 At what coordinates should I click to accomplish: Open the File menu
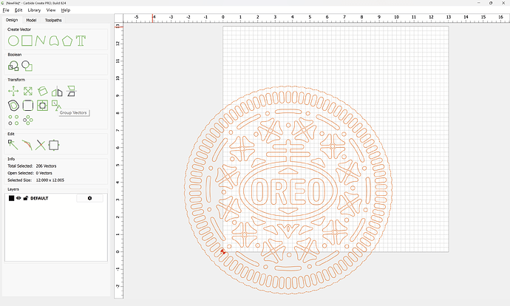click(6, 10)
